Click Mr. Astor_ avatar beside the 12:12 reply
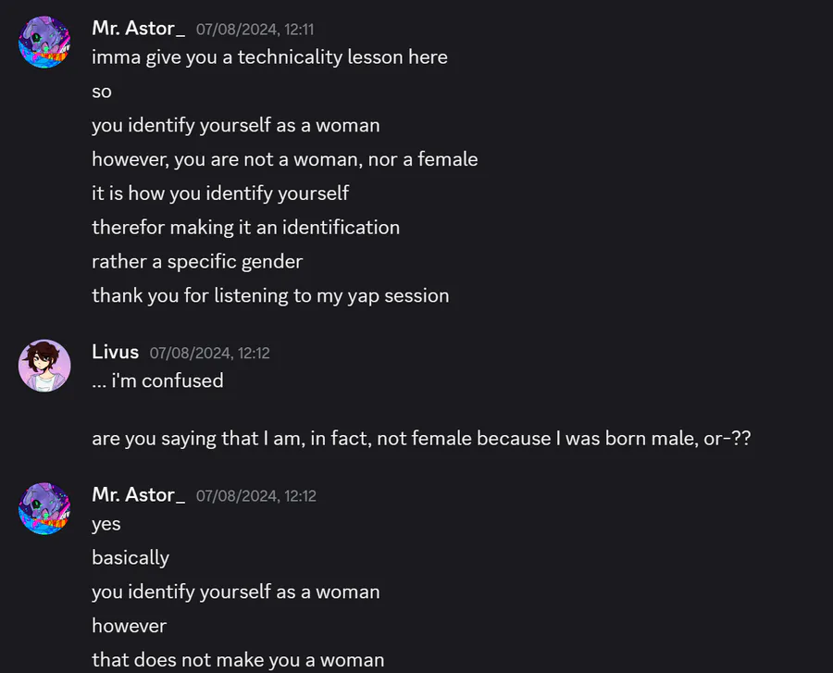This screenshot has height=673, width=833. pyautogui.click(x=44, y=508)
